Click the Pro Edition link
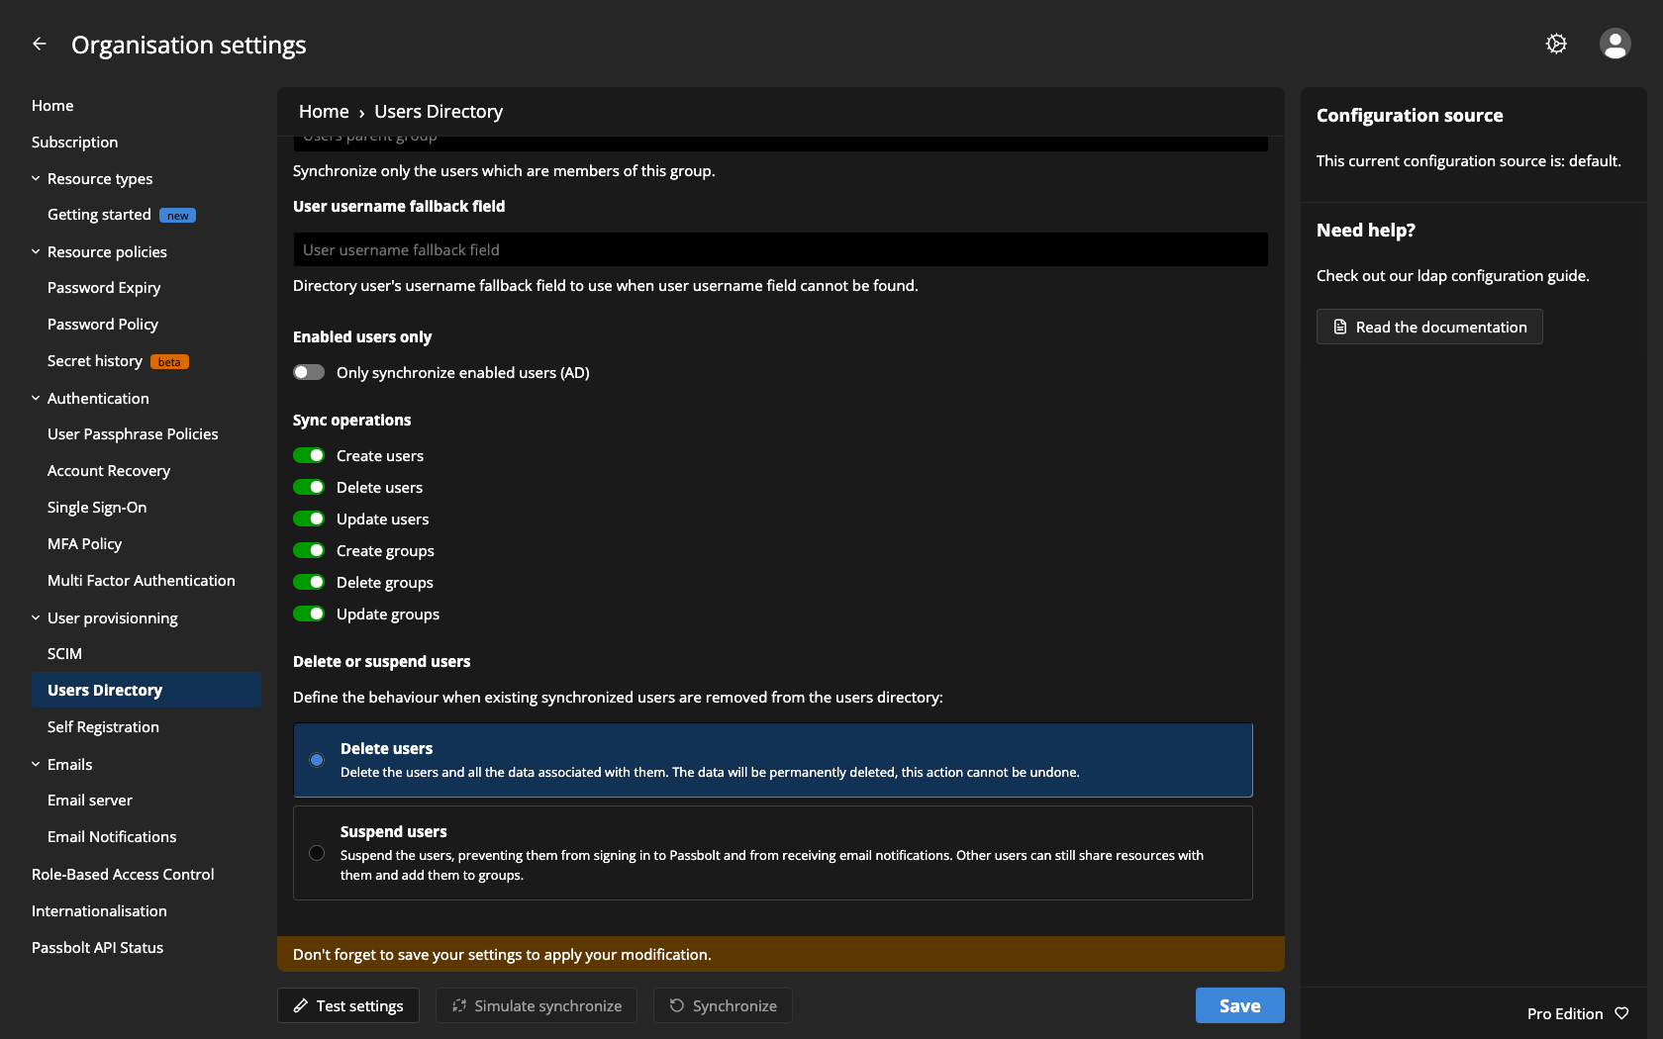The image size is (1663, 1039). click(1565, 1013)
